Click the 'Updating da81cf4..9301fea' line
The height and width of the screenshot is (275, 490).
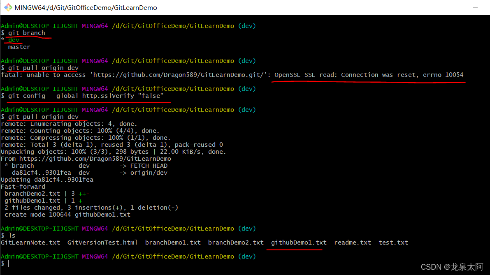pos(47,180)
